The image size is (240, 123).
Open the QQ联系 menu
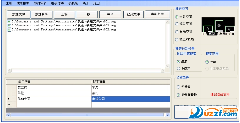tap(73, 4)
